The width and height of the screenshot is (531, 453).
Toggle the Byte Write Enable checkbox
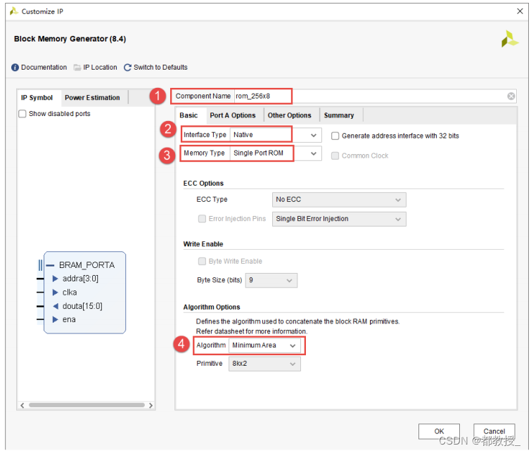click(202, 261)
